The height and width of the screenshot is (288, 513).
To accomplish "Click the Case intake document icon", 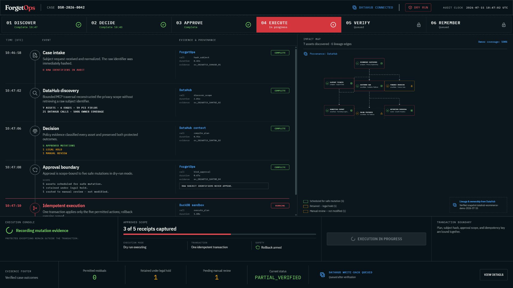I will pos(35,55).
